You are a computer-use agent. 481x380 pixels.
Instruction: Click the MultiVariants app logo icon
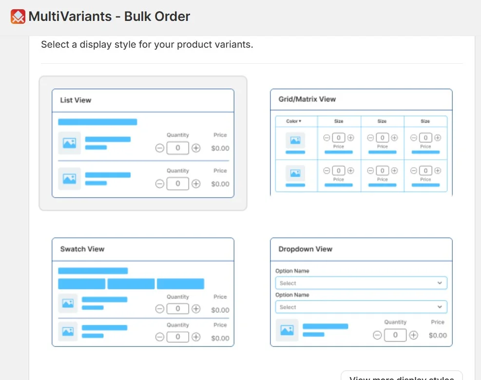[18, 17]
